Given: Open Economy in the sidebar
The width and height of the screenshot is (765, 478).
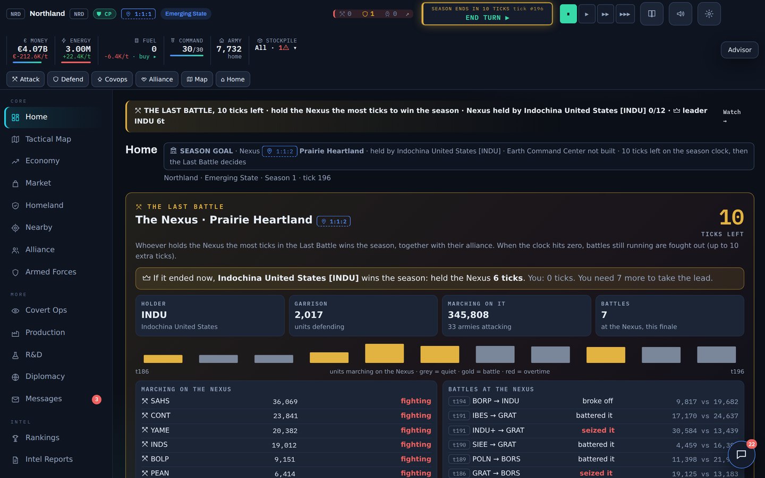Looking at the screenshot, I should (x=56, y=161).
